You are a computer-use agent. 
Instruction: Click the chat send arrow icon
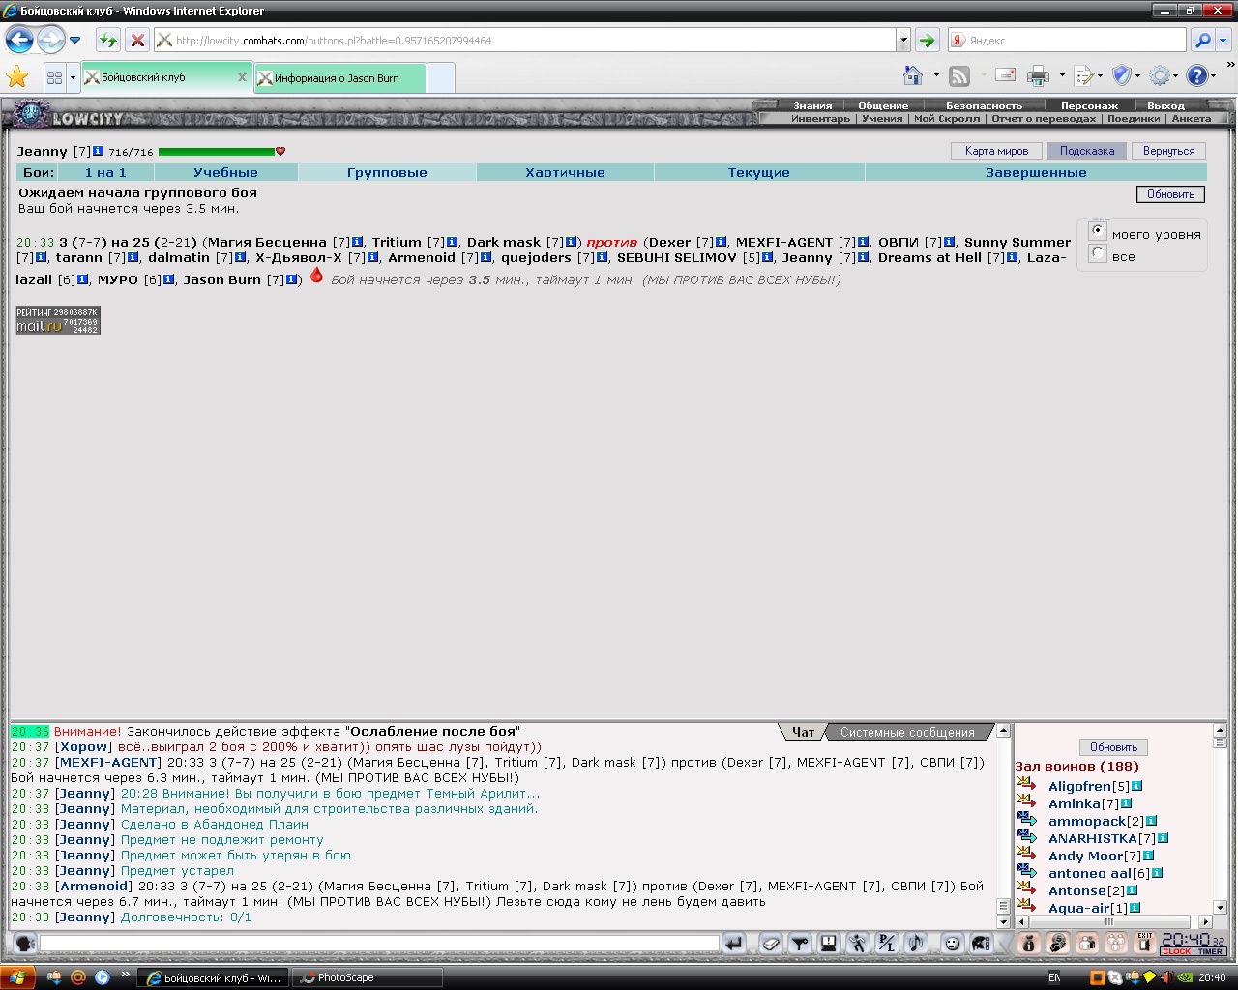point(734,944)
